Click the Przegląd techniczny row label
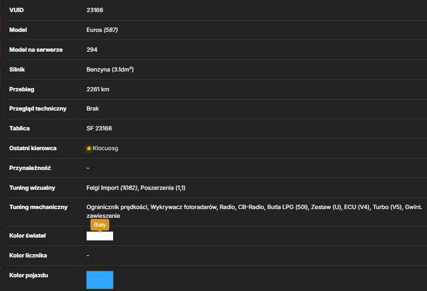Screen dimensions: 427x291 [38, 108]
